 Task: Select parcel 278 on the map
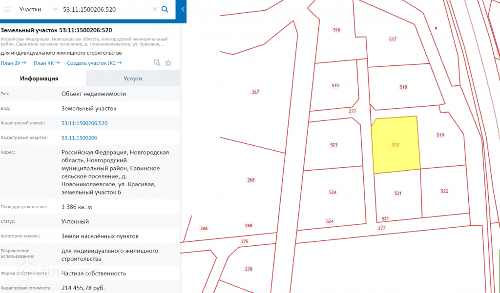coord(249,269)
